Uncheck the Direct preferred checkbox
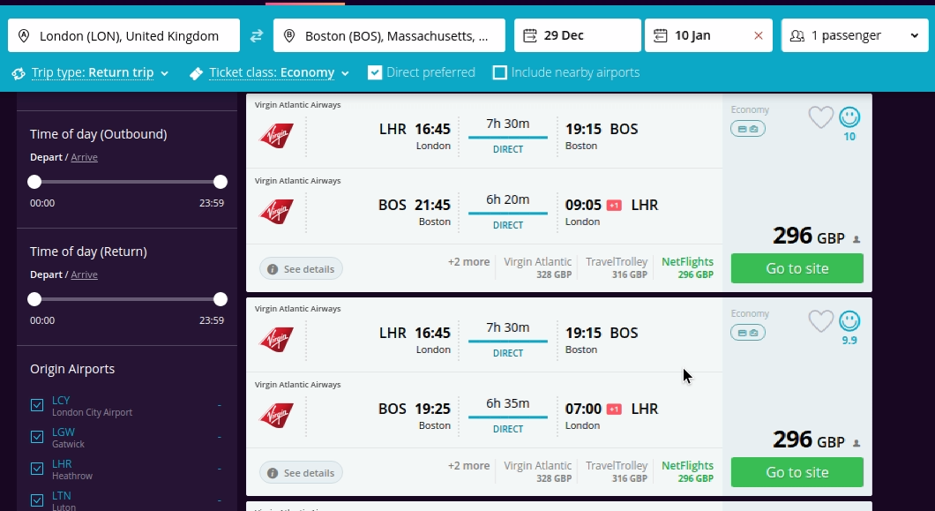 click(375, 72)
